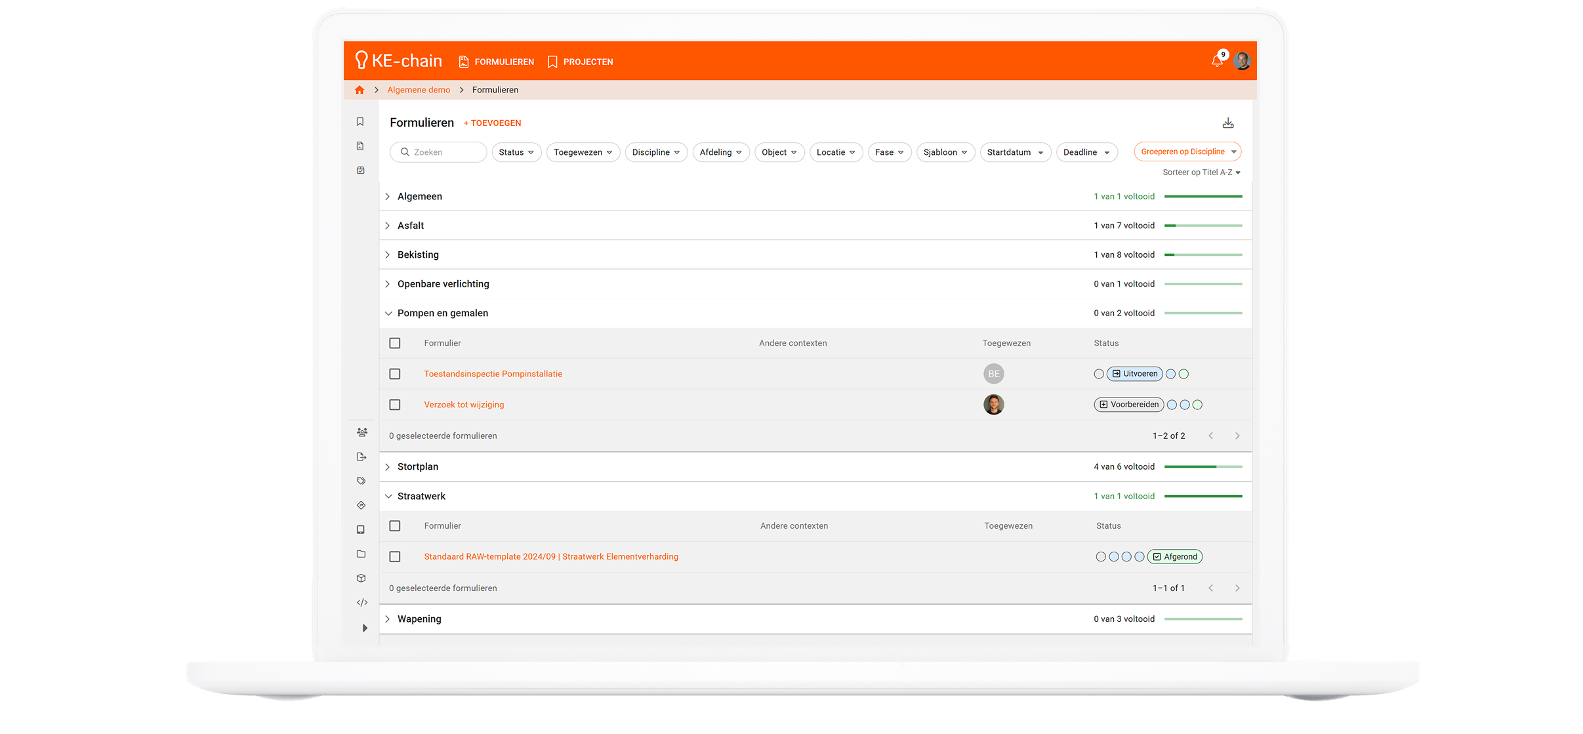Viewport: 1583px width, 734px height.
Task: Click the + TOEVOEGEN button
Action: tap(492, 123)
